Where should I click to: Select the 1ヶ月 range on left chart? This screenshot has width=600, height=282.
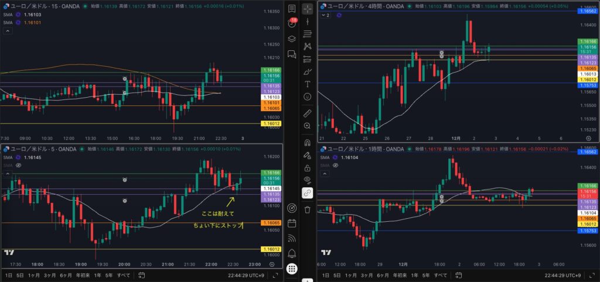tap(34, 275)
